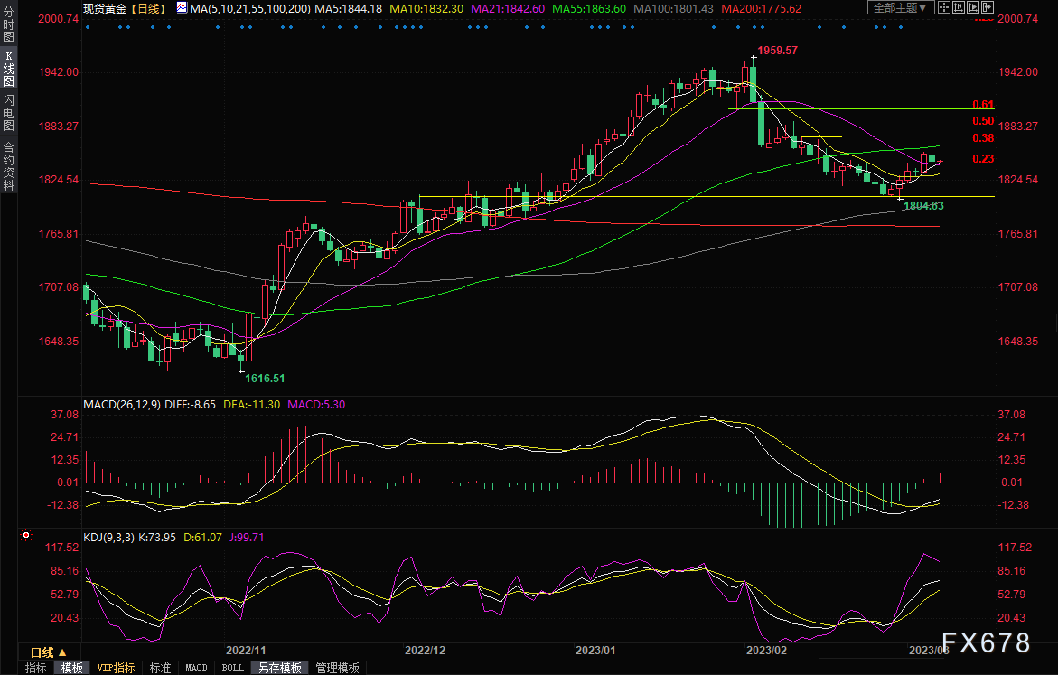The image size is (1058, 675).
Task: Click the J:99.71 value
Action: click(x=247, y=538)
